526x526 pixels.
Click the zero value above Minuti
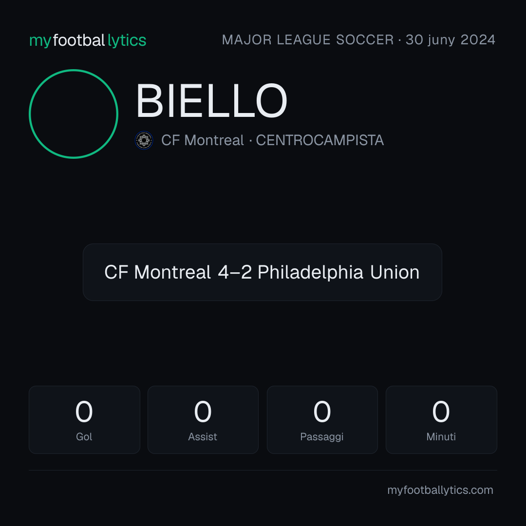click(441, 412)
